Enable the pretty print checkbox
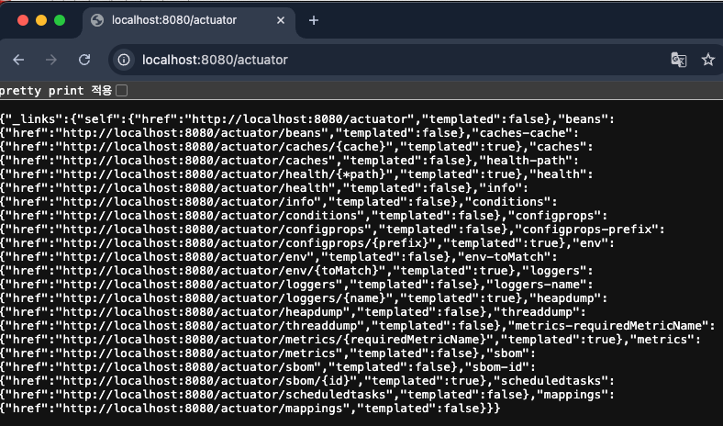The width and height of the screenshot is (723, 426). (122, 91)
